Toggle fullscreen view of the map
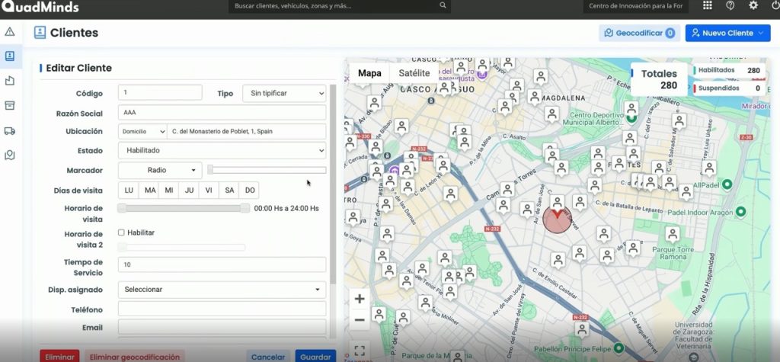 click(360, 351)
